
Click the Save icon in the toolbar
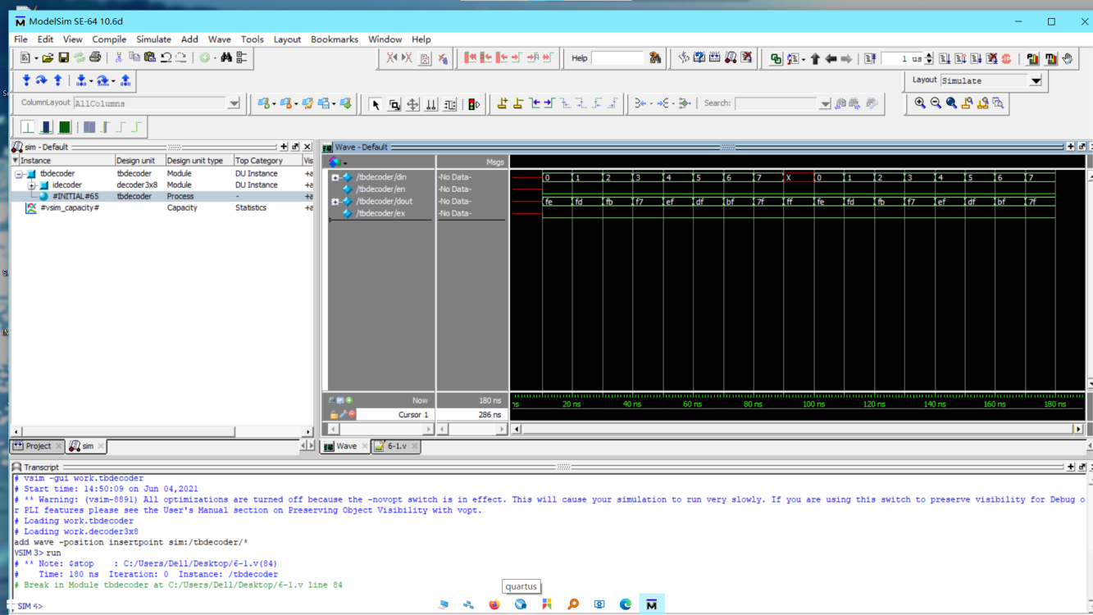(63, 57)
